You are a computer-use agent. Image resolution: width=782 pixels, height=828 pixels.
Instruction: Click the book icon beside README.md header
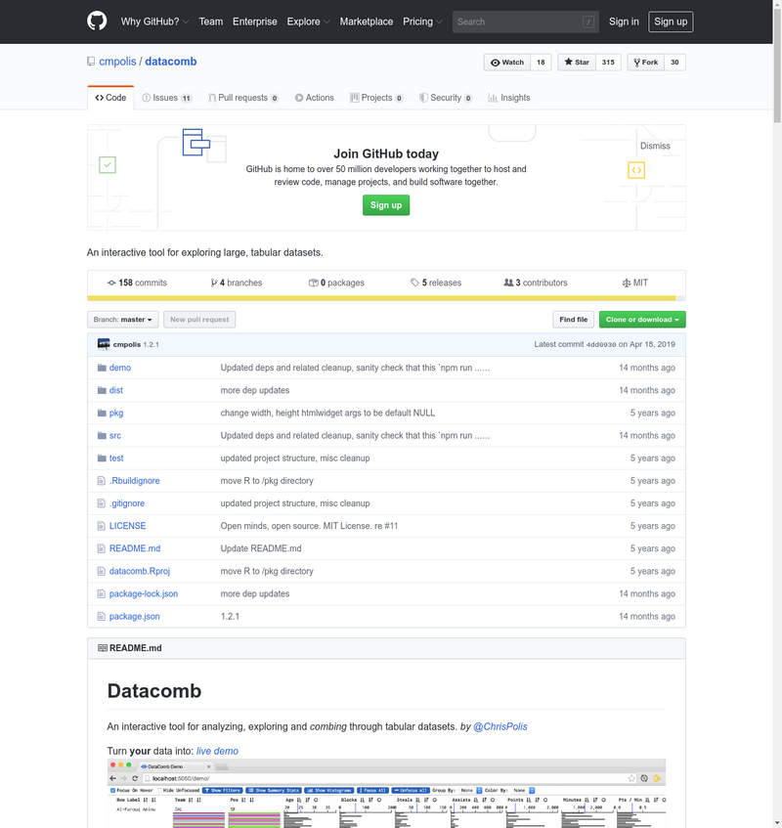pos(103,648)
